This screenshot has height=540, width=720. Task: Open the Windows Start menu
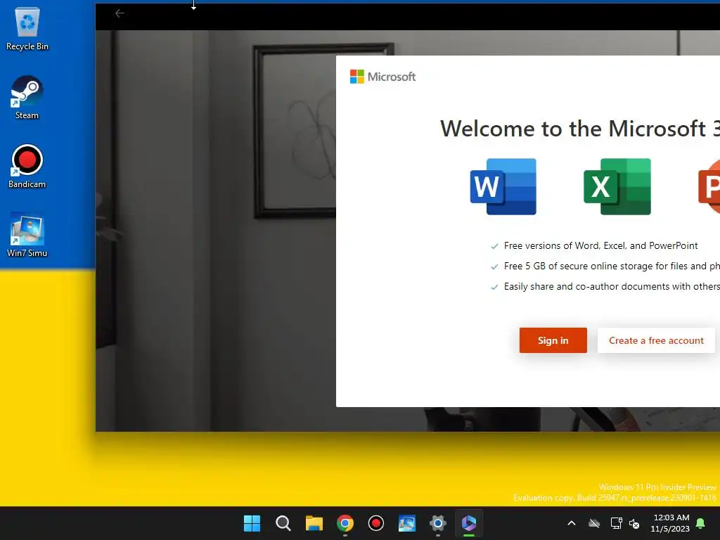pos(252,523)
